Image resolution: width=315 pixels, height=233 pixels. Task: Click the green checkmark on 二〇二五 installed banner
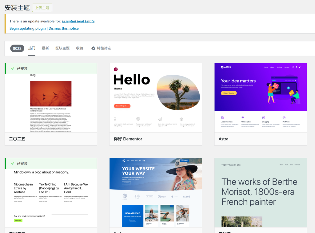13,69
